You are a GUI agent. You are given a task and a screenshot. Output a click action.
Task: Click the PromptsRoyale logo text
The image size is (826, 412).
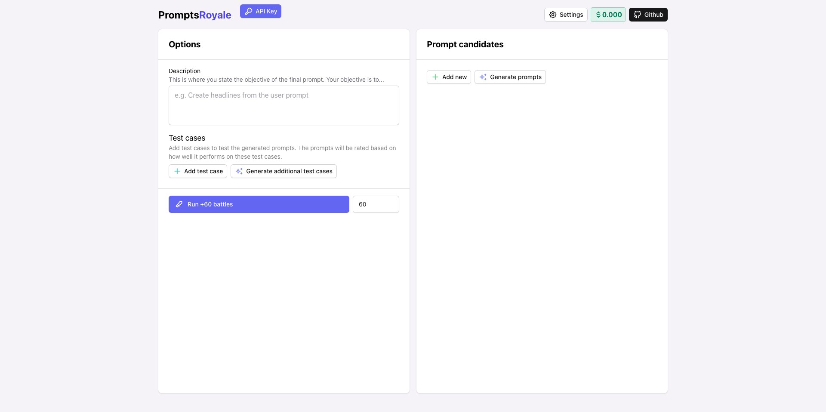pos(194,15)
